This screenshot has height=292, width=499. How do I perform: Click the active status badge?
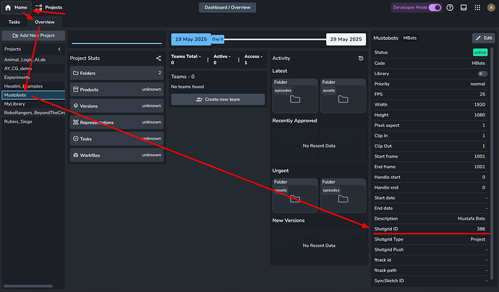(480, 52)
